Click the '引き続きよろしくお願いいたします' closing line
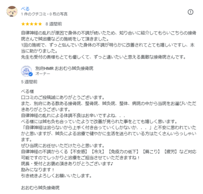This screenshot has height=194, width=203. coord(56,176)
